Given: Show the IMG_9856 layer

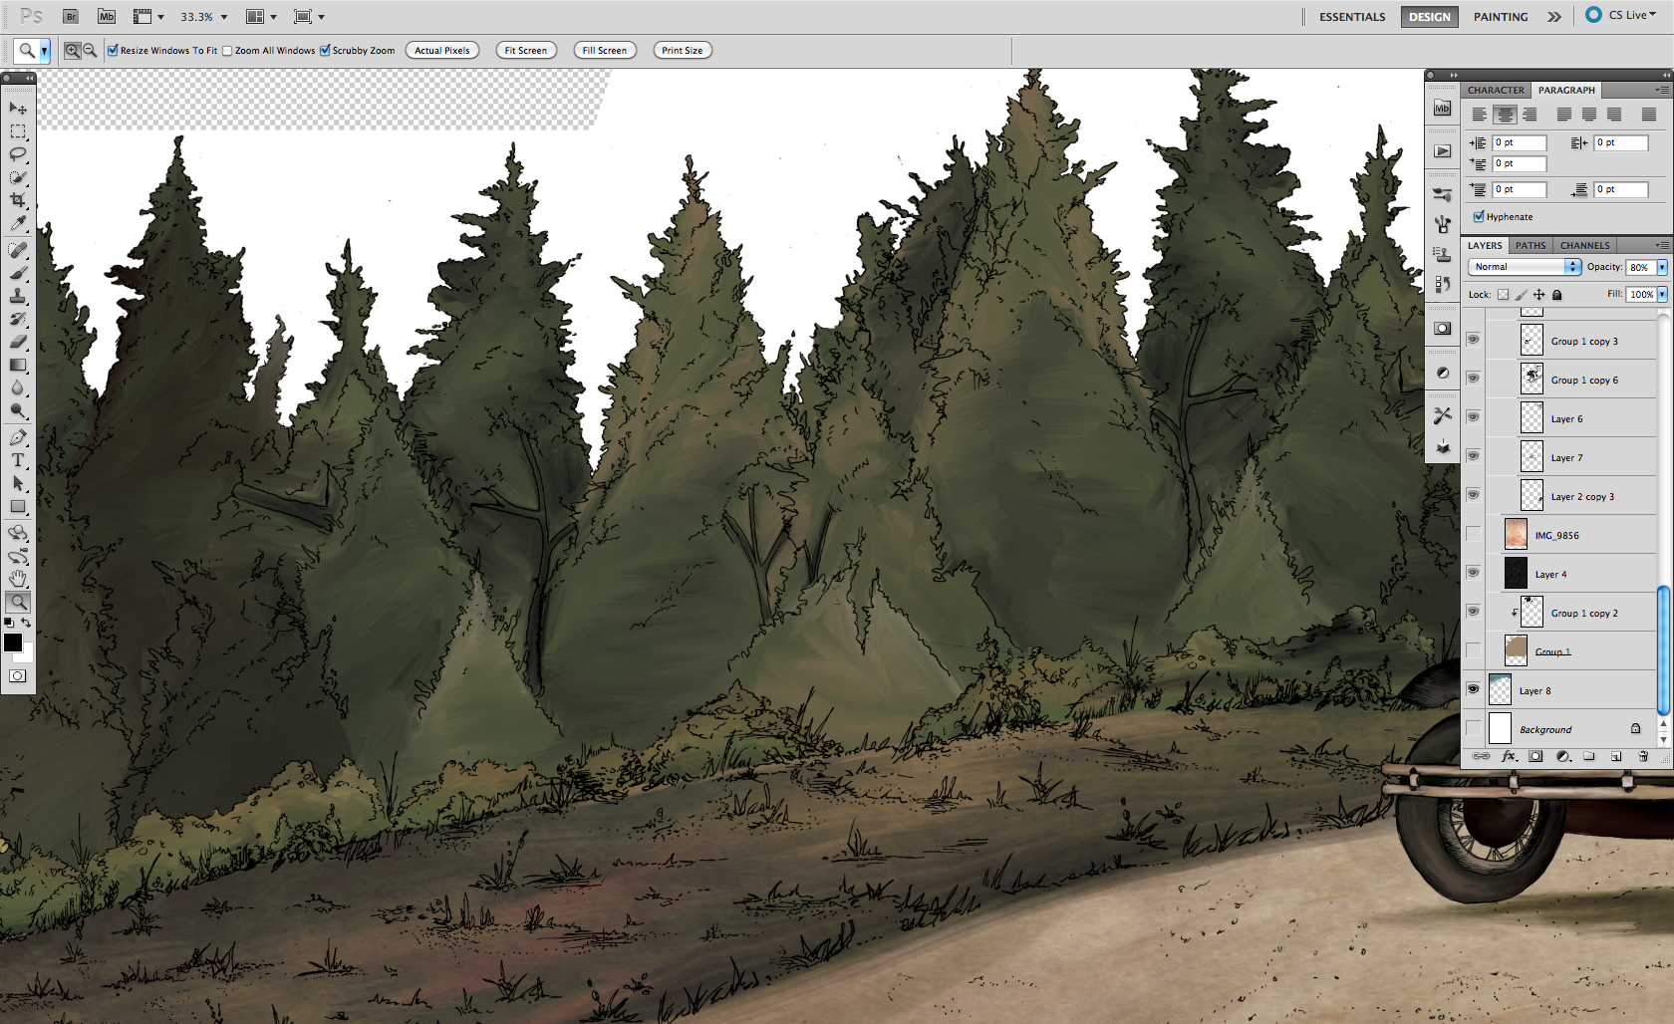Looking at the screenshot, I should pyautogui.click(x=1473, y=534).
